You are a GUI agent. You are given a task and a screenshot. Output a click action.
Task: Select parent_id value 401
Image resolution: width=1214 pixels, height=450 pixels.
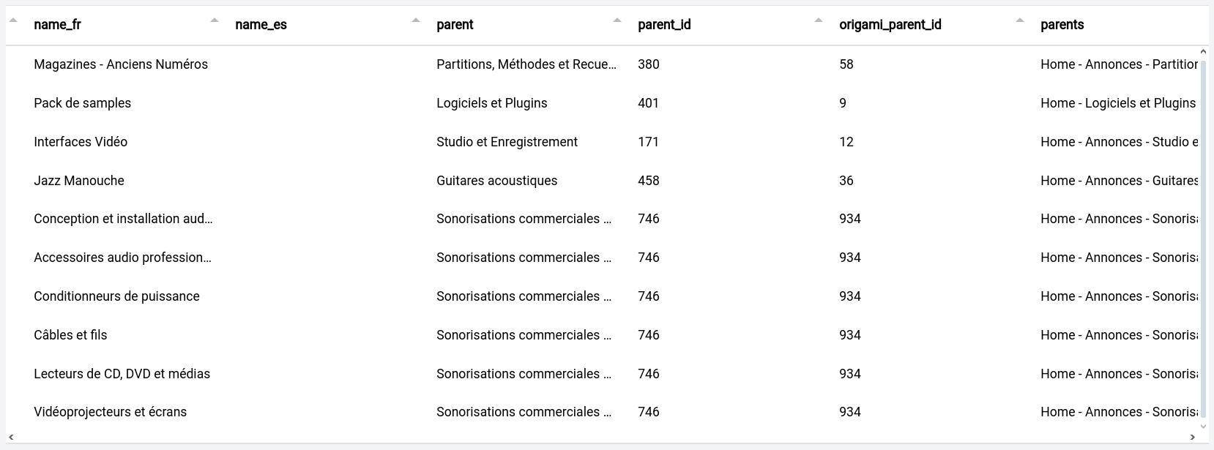[648, 103]
